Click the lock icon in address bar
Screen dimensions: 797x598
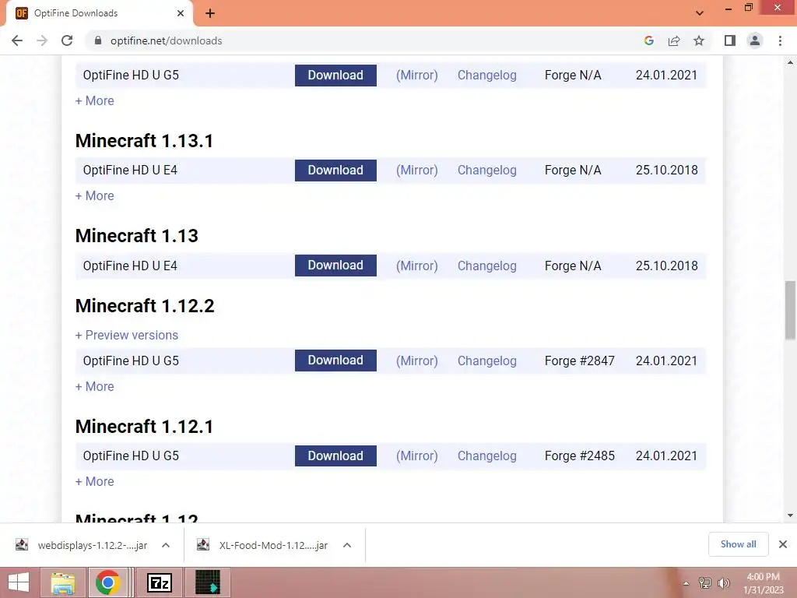coord(98,40)
